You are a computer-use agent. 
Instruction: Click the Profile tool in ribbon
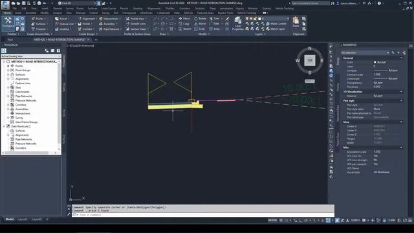(x=85, y=24)
